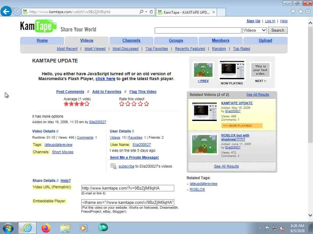The height and width of the screenshot is (234, 313).
Task: Launch Firefox from the taskbar
Action: click(x=46, y=228)
